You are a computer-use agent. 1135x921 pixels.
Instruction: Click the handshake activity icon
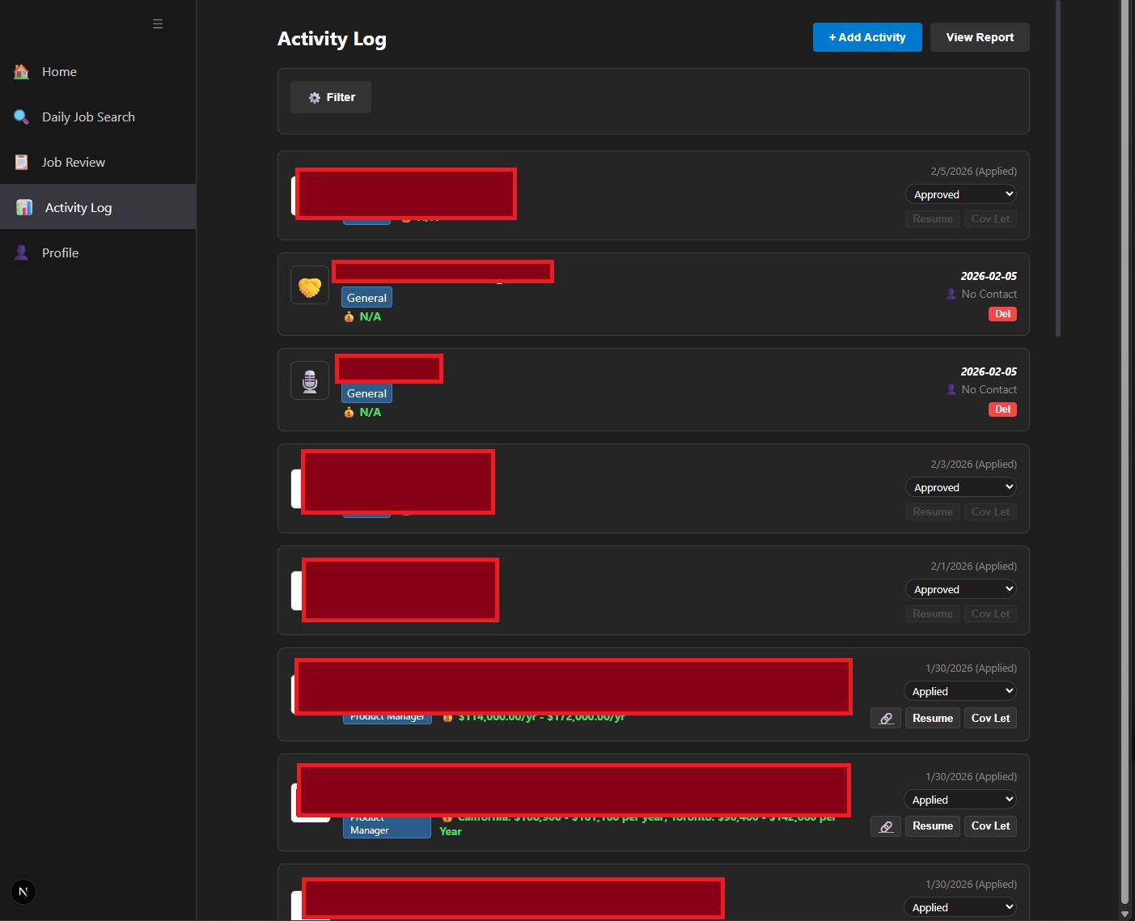coord(310,286)
